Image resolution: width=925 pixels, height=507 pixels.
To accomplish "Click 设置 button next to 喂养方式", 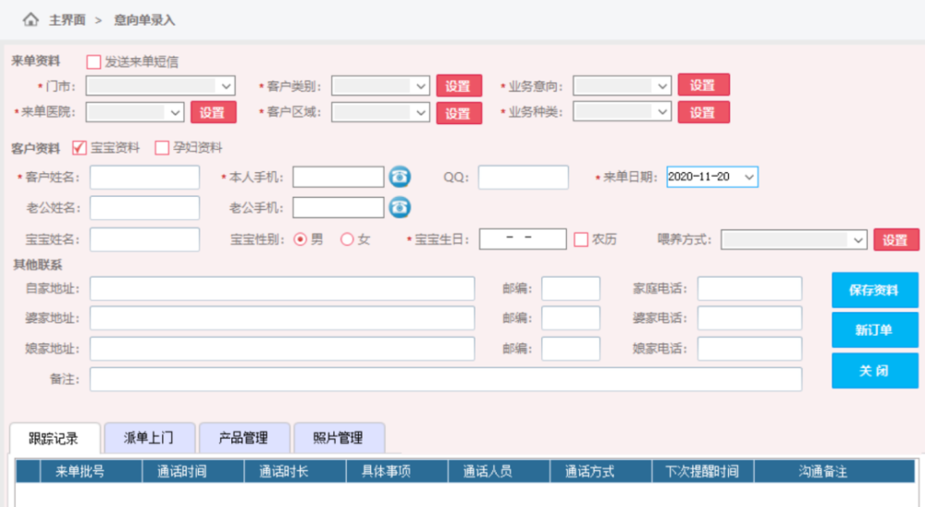I will tap(895, 240).
